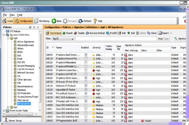The image size is (189, 125).
Task: Select IPS Policies tree icon
Action: [x=8, y=31]
